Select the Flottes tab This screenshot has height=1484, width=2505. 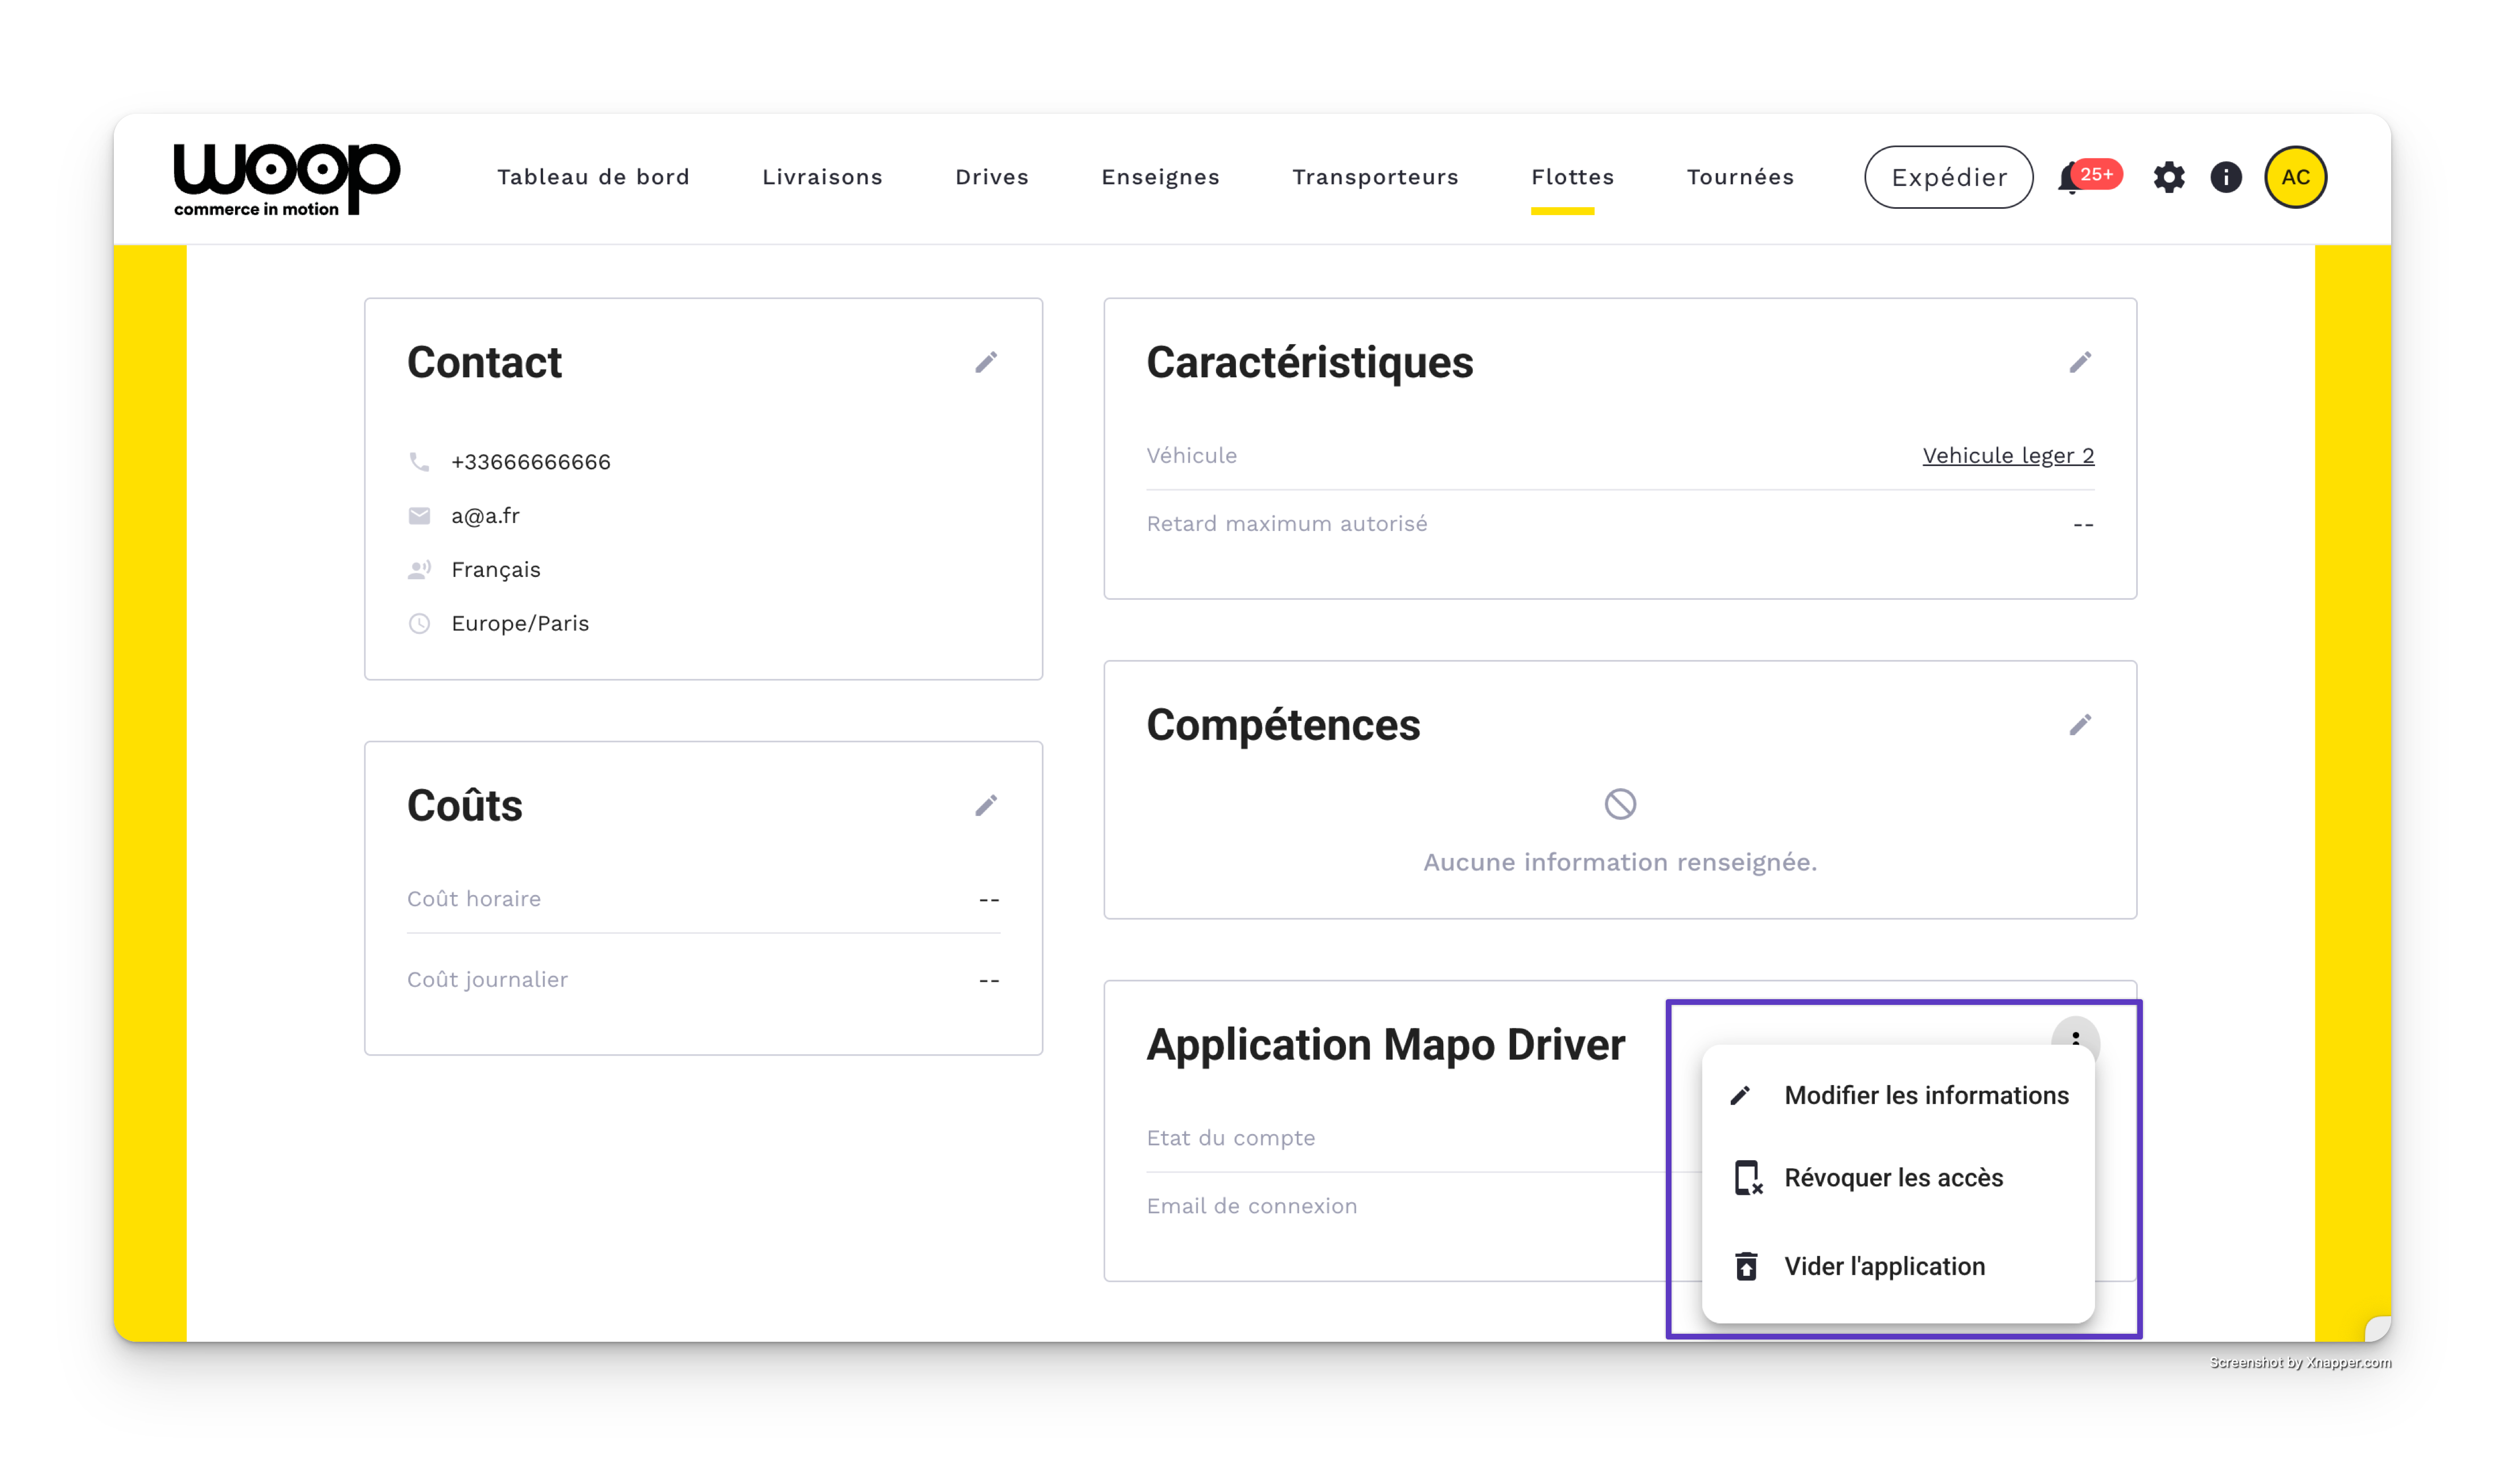coord(1572,177)
